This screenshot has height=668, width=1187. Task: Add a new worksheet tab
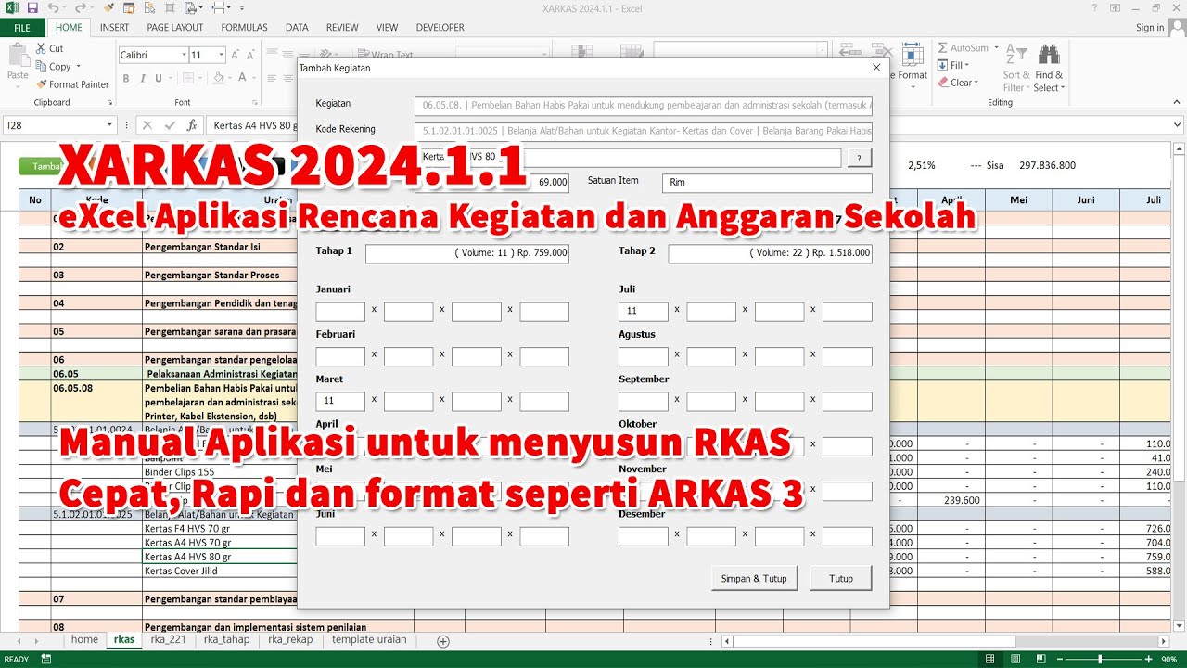pyautogui.click(x=443, y=641)
